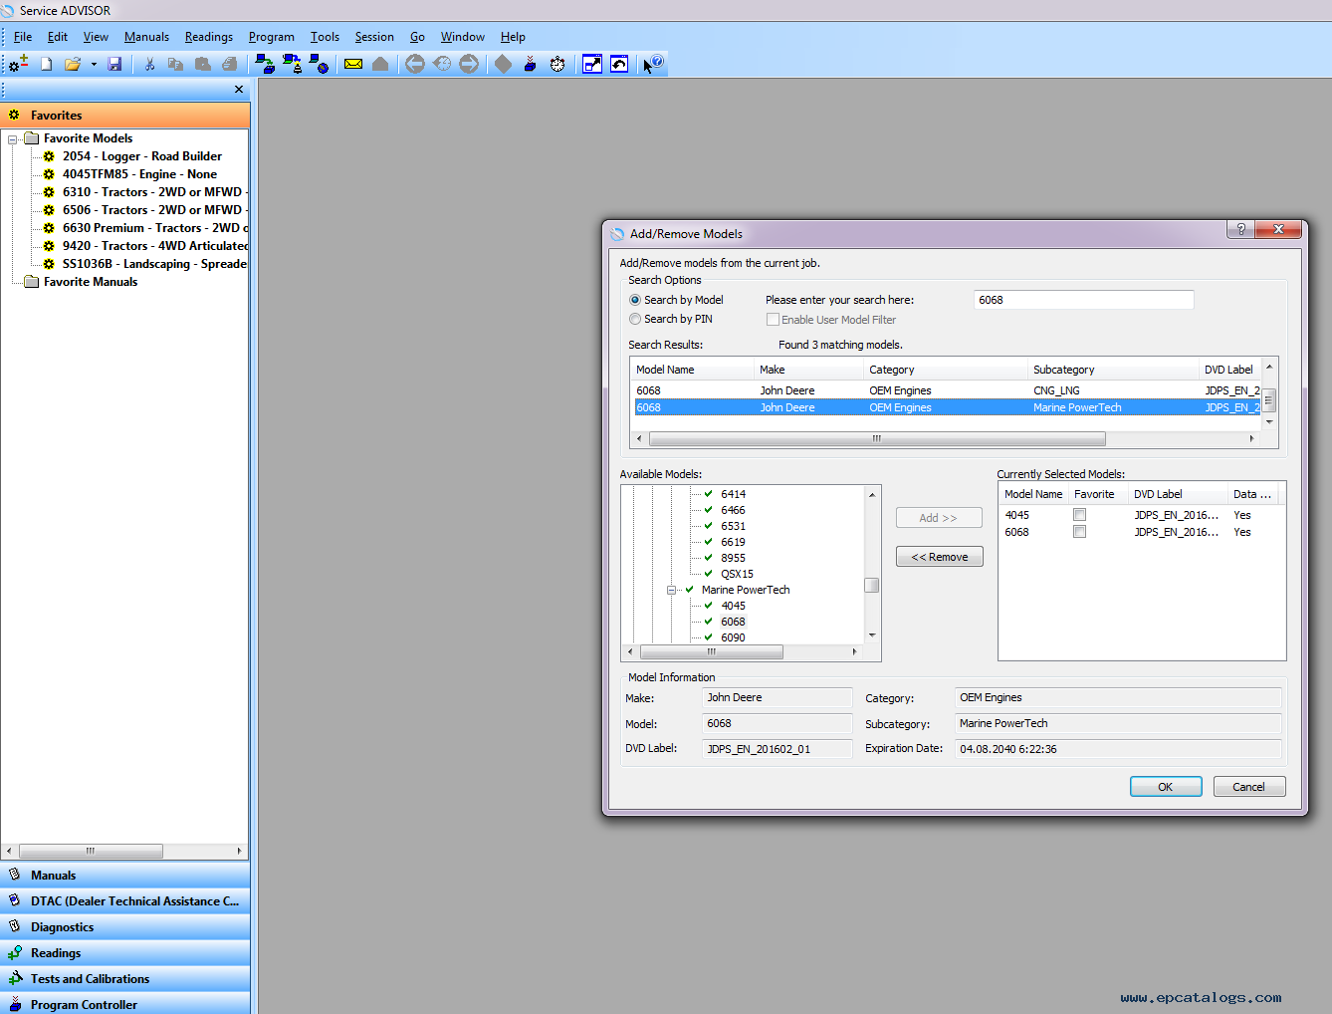
Task: Open the Tools menu
Action: 325,37
